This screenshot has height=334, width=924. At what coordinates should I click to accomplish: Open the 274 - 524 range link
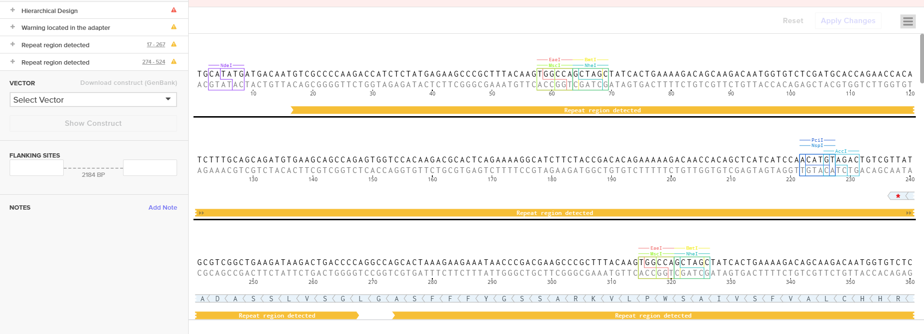tap(153, 62)
